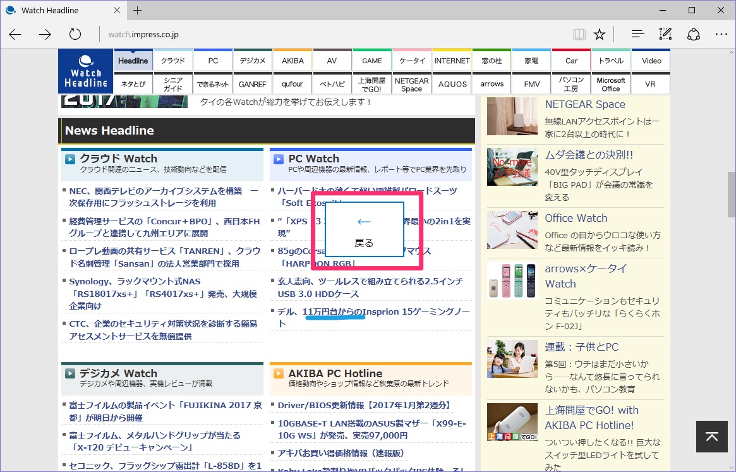Click the vertical scrollbar thumb
Viewport: 736px width, 472px height.
click(x=732, y=195)
